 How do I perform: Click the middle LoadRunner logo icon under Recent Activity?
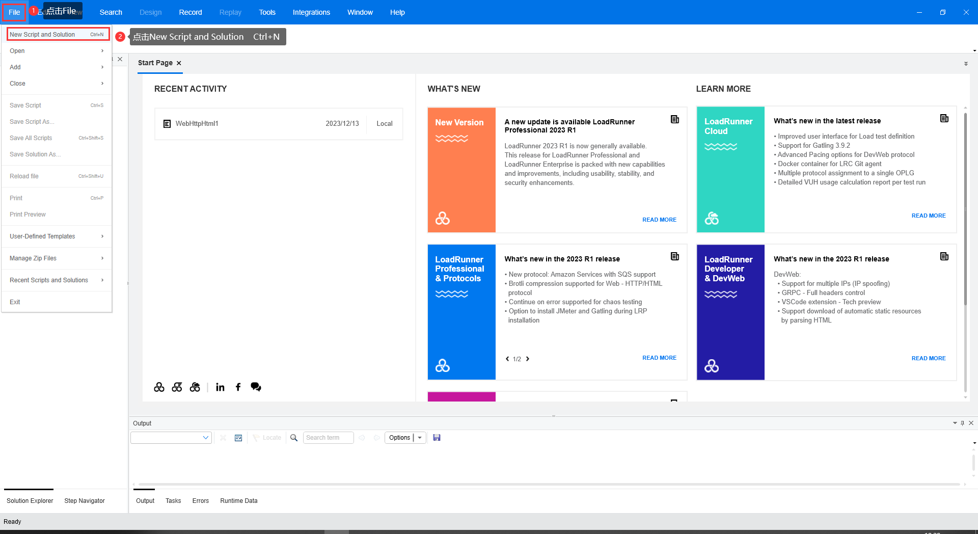177,387
